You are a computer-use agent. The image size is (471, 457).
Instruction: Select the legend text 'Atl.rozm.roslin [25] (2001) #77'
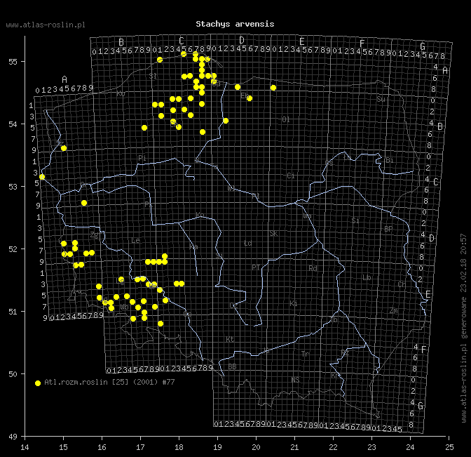tap(109, 382)
